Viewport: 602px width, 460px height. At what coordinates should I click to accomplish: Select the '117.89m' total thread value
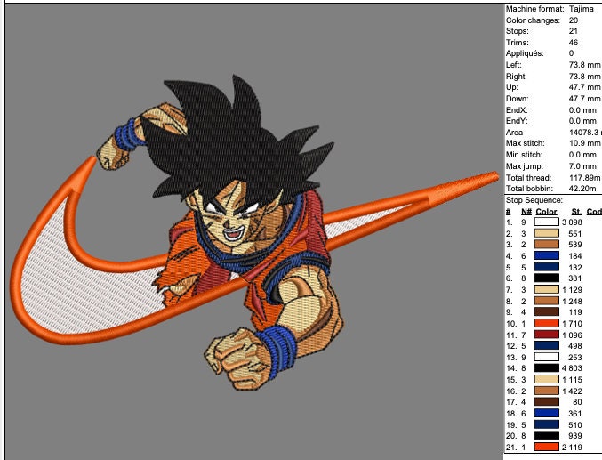(x=585, y=178)
